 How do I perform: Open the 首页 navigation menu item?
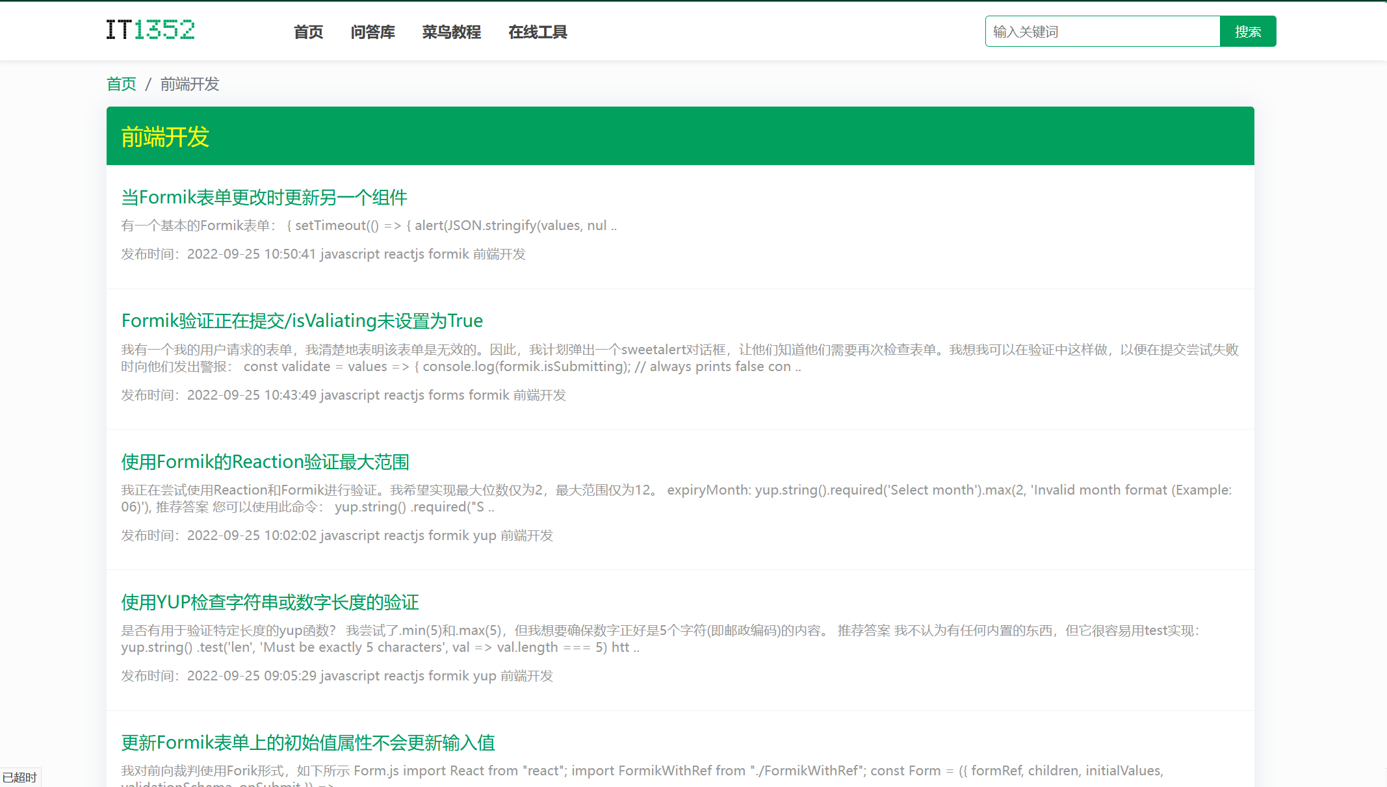308,32
